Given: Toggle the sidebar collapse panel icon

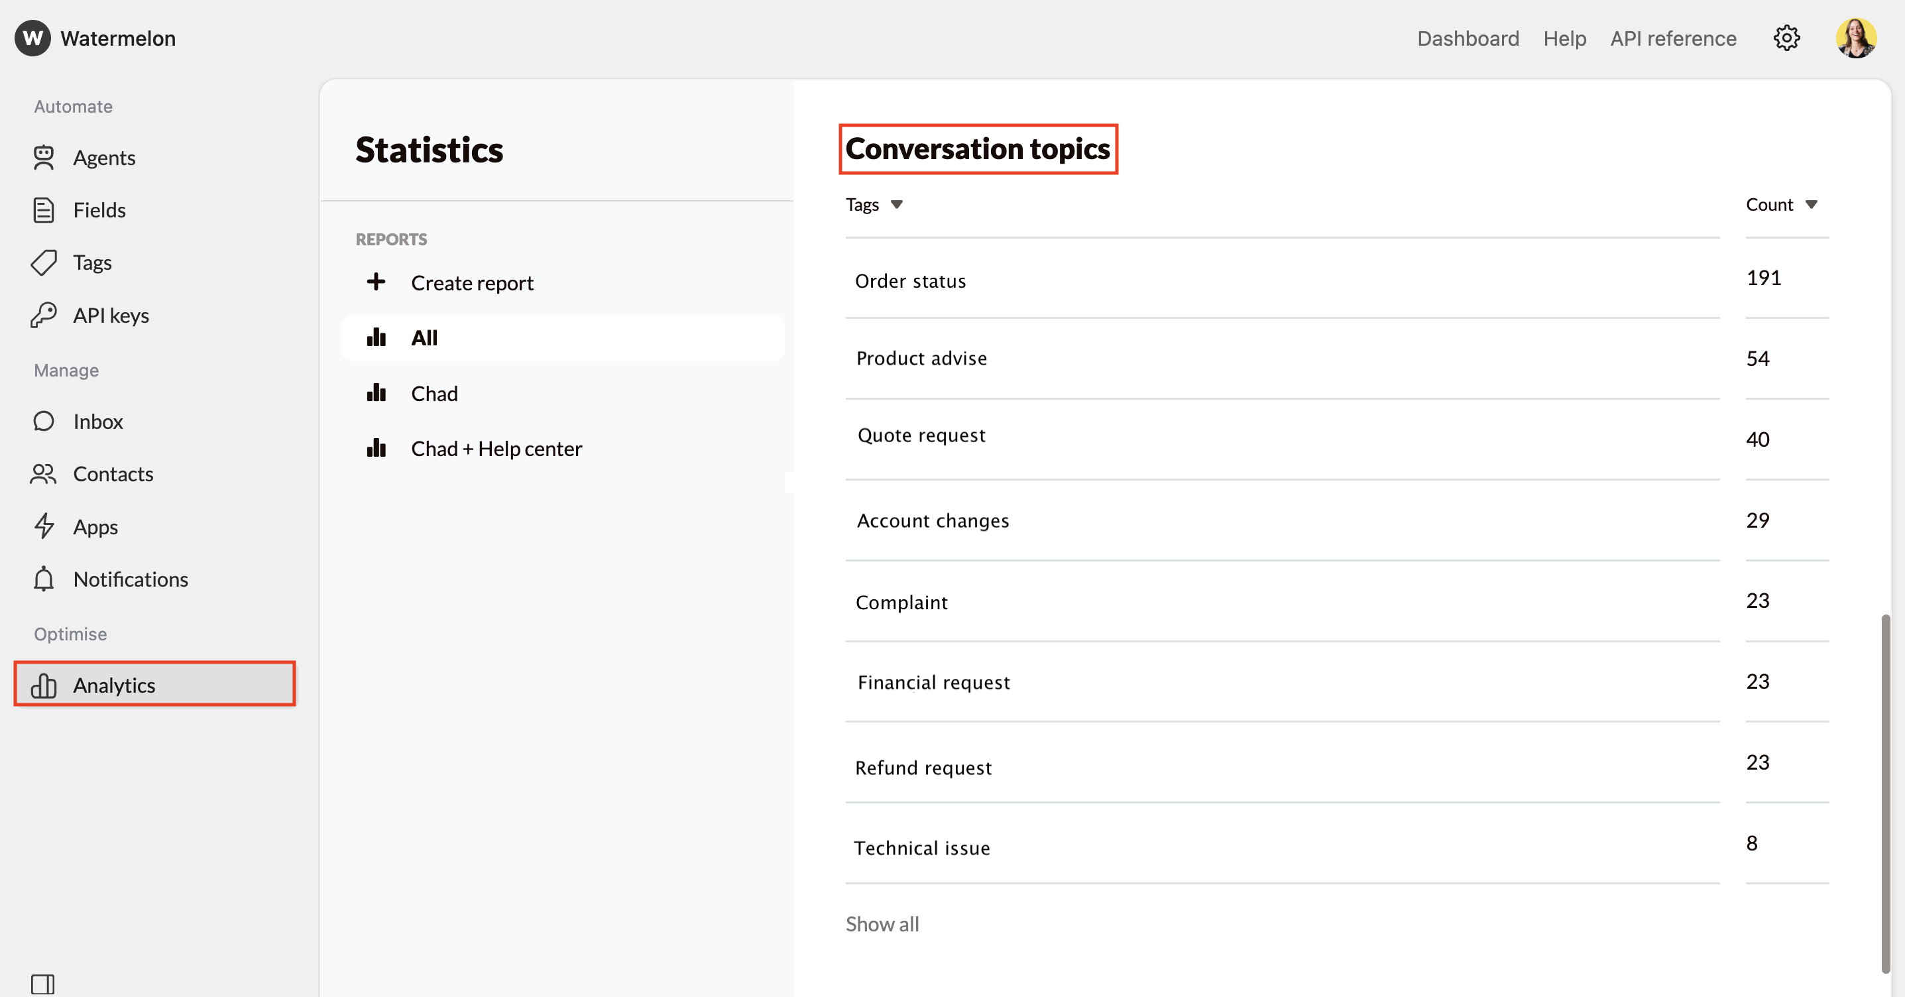Looking at the screenshot, I should [43, 984].
